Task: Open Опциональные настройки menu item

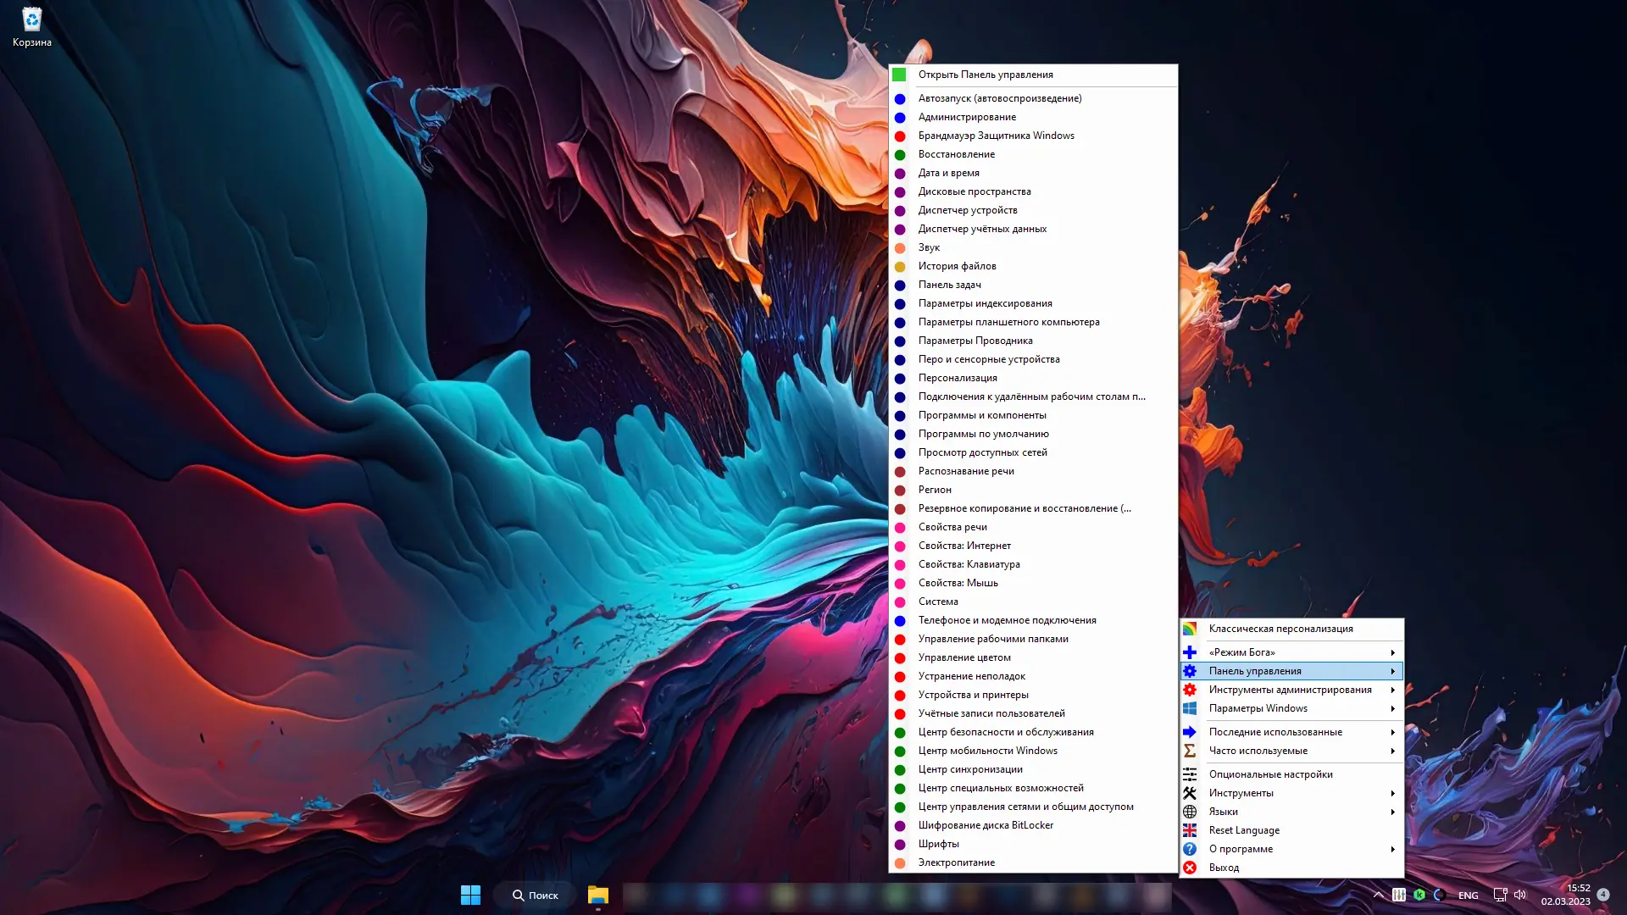Action: tap(1270, 774)
